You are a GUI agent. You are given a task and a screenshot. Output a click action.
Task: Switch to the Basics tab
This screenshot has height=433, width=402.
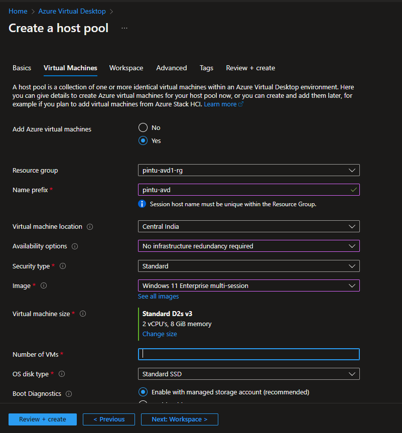(x=22, y=68)
